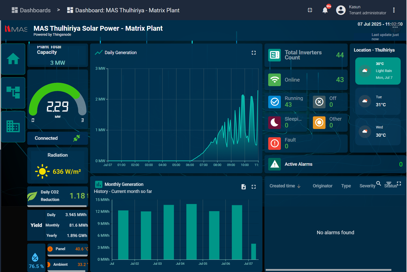The height and width of the screenshot is (272, 407).
Task: Click the humidity droplet icon
Action: (35, 257)
